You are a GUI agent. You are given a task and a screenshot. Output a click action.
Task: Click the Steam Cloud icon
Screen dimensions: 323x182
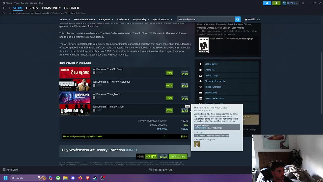point(200,93)
